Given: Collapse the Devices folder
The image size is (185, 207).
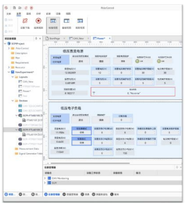Looking at the screenshot, I should 13,100.
